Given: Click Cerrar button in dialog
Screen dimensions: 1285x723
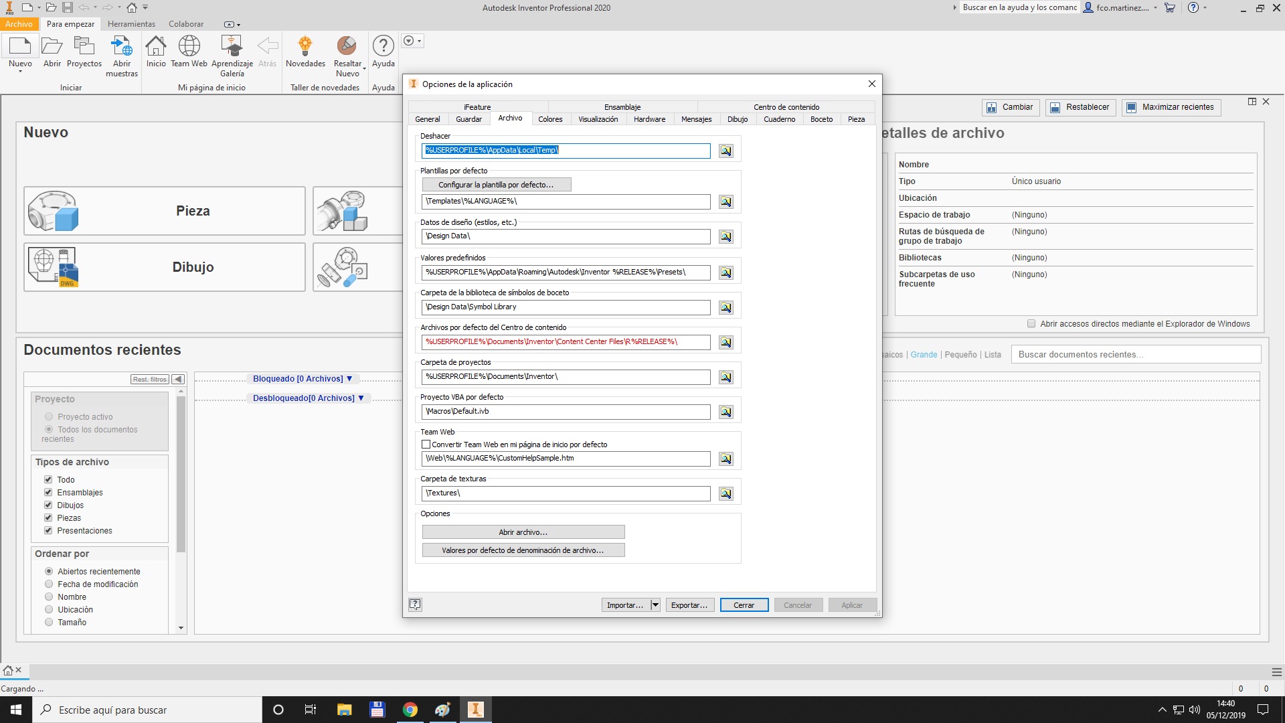Looking at the screenshot, I should coord(744,605).
